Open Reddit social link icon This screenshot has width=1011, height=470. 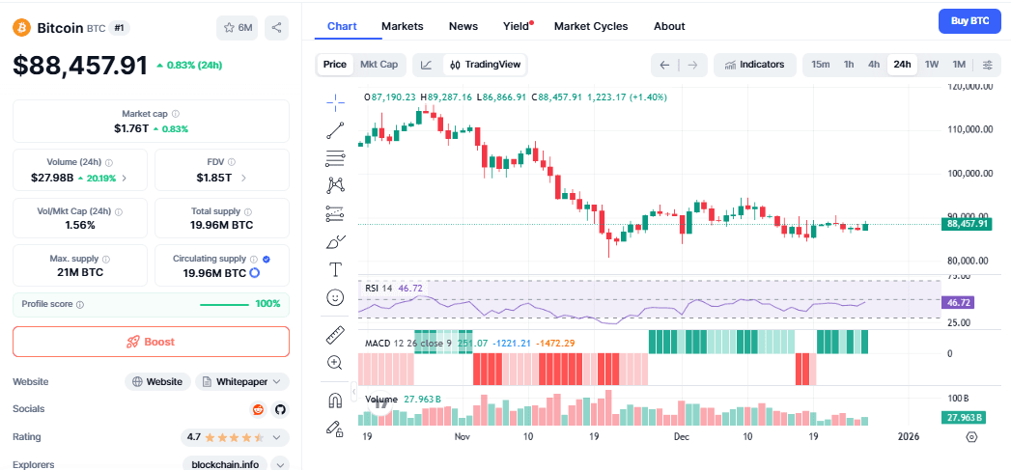258,409
